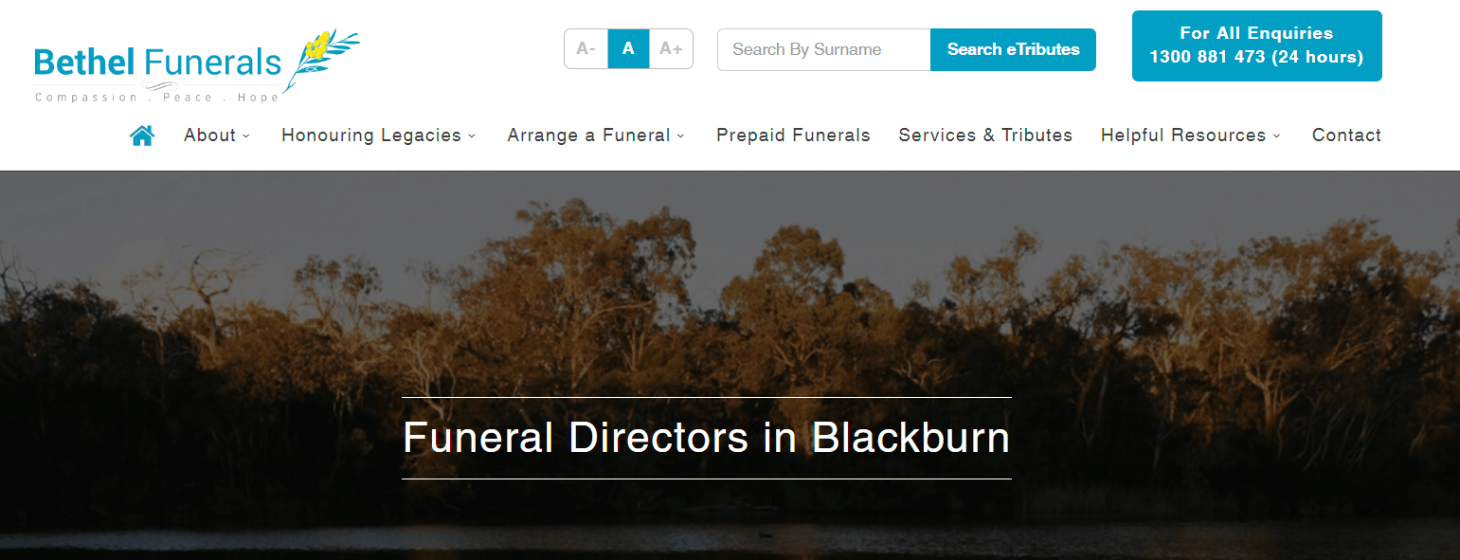Click the Search eTributes button
This screenshot has height=560, width=1460.
pyautogui.click(x=1013, y=49)
